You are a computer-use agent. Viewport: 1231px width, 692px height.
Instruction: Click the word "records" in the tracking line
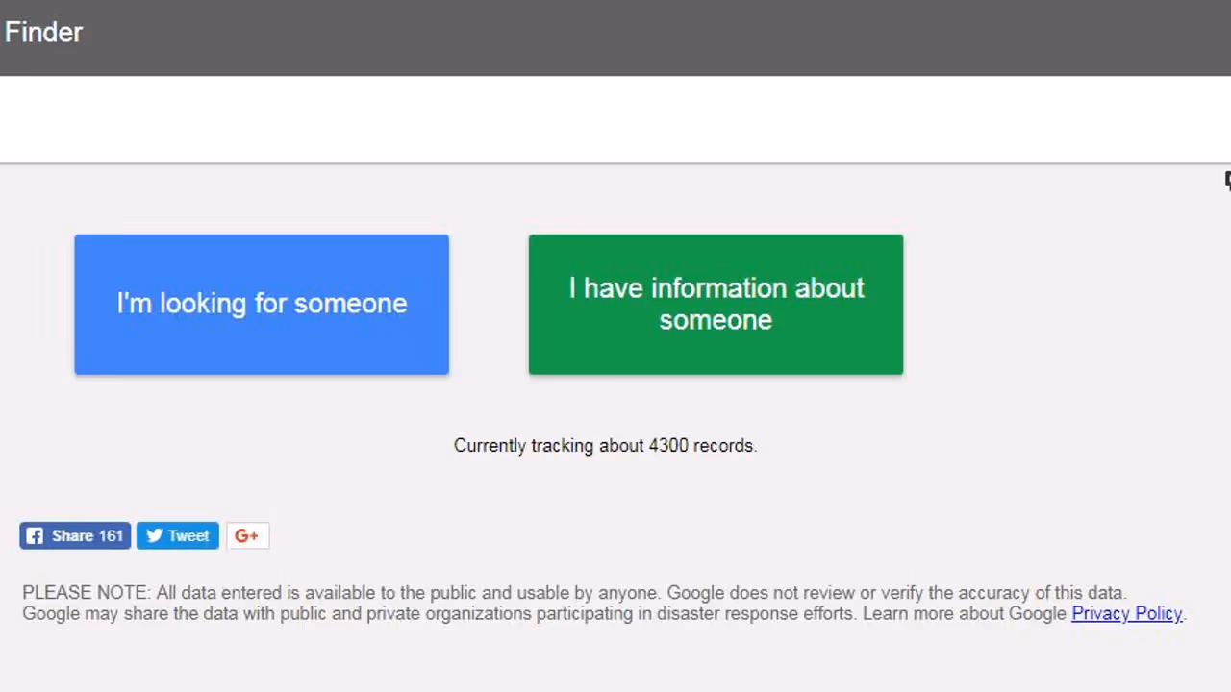tap(723, 445)
